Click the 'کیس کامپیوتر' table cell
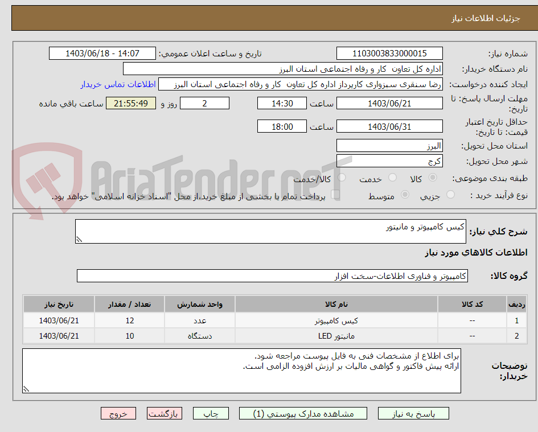The image size is (538, 432). (336, 320)
